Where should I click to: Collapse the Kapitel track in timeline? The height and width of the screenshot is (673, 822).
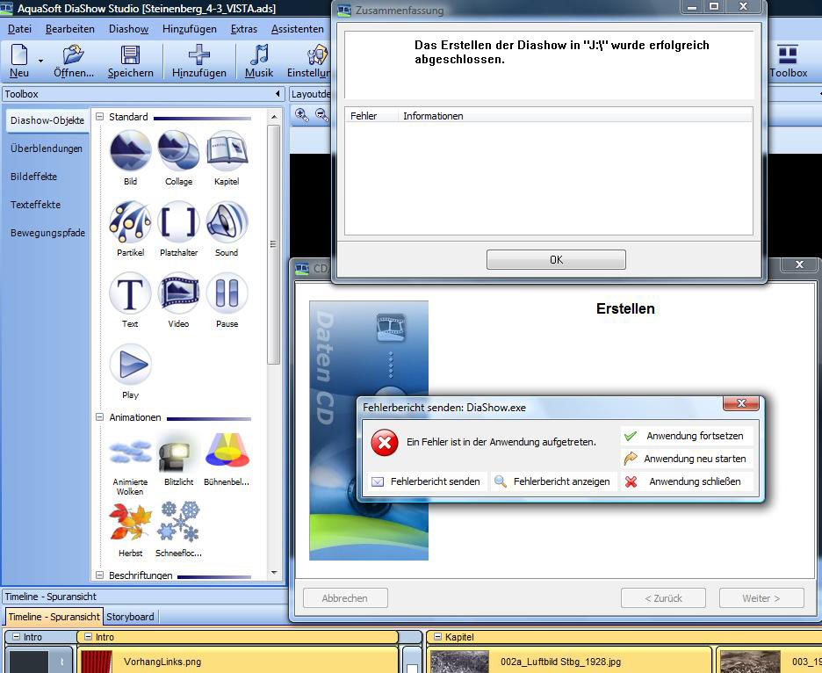click(x=435, y=637)
